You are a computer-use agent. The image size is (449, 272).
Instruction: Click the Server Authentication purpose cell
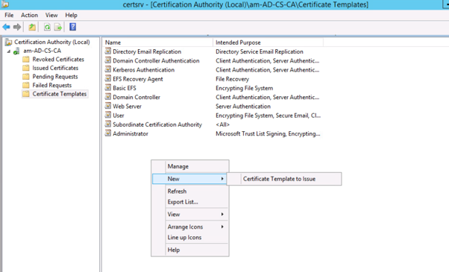243,107
